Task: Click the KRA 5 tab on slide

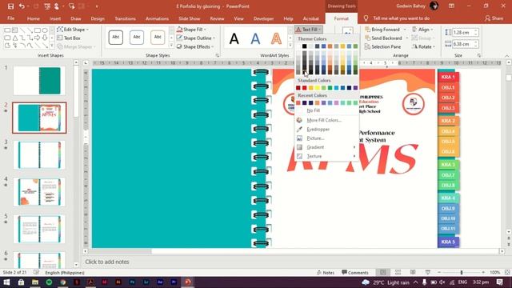Action: click(448, 242)
